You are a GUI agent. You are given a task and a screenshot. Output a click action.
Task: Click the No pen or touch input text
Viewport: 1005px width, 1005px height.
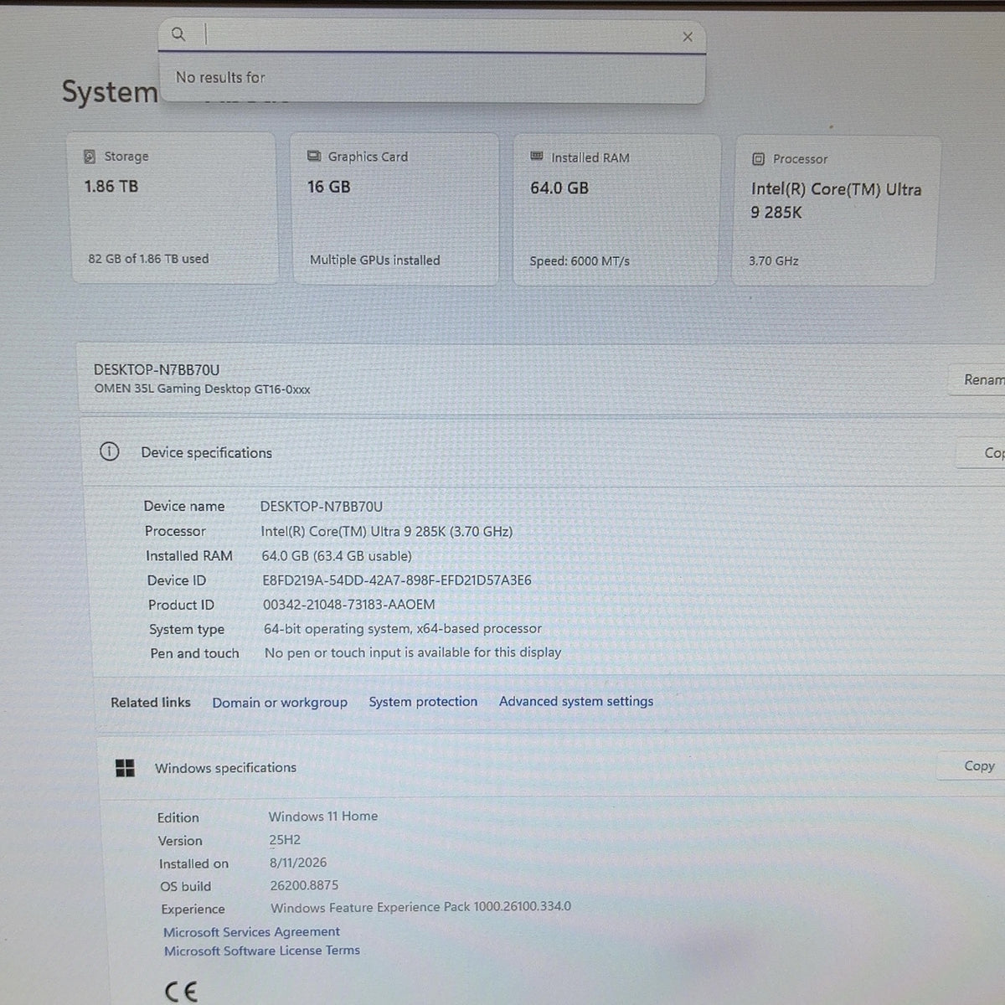(x=413, y=652)
